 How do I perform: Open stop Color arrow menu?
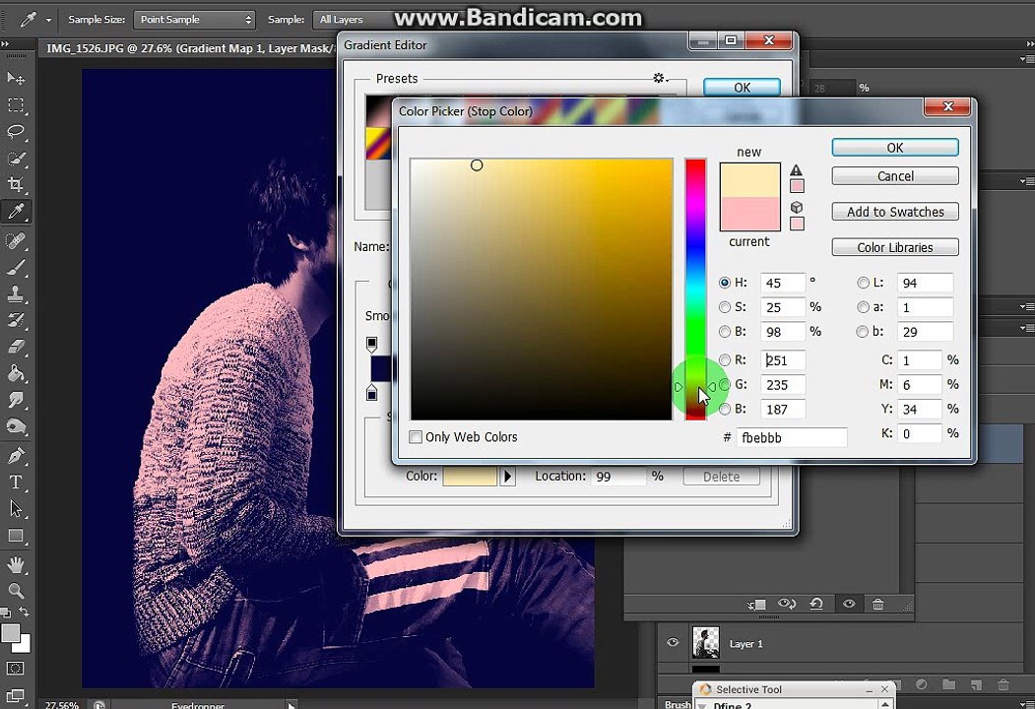pos(507,476)
